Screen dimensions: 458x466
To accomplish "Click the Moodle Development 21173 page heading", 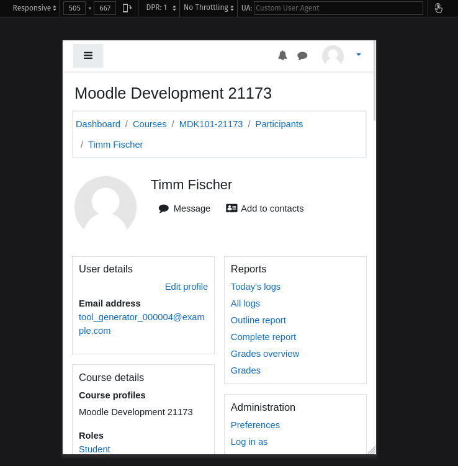I will point(173,93).
